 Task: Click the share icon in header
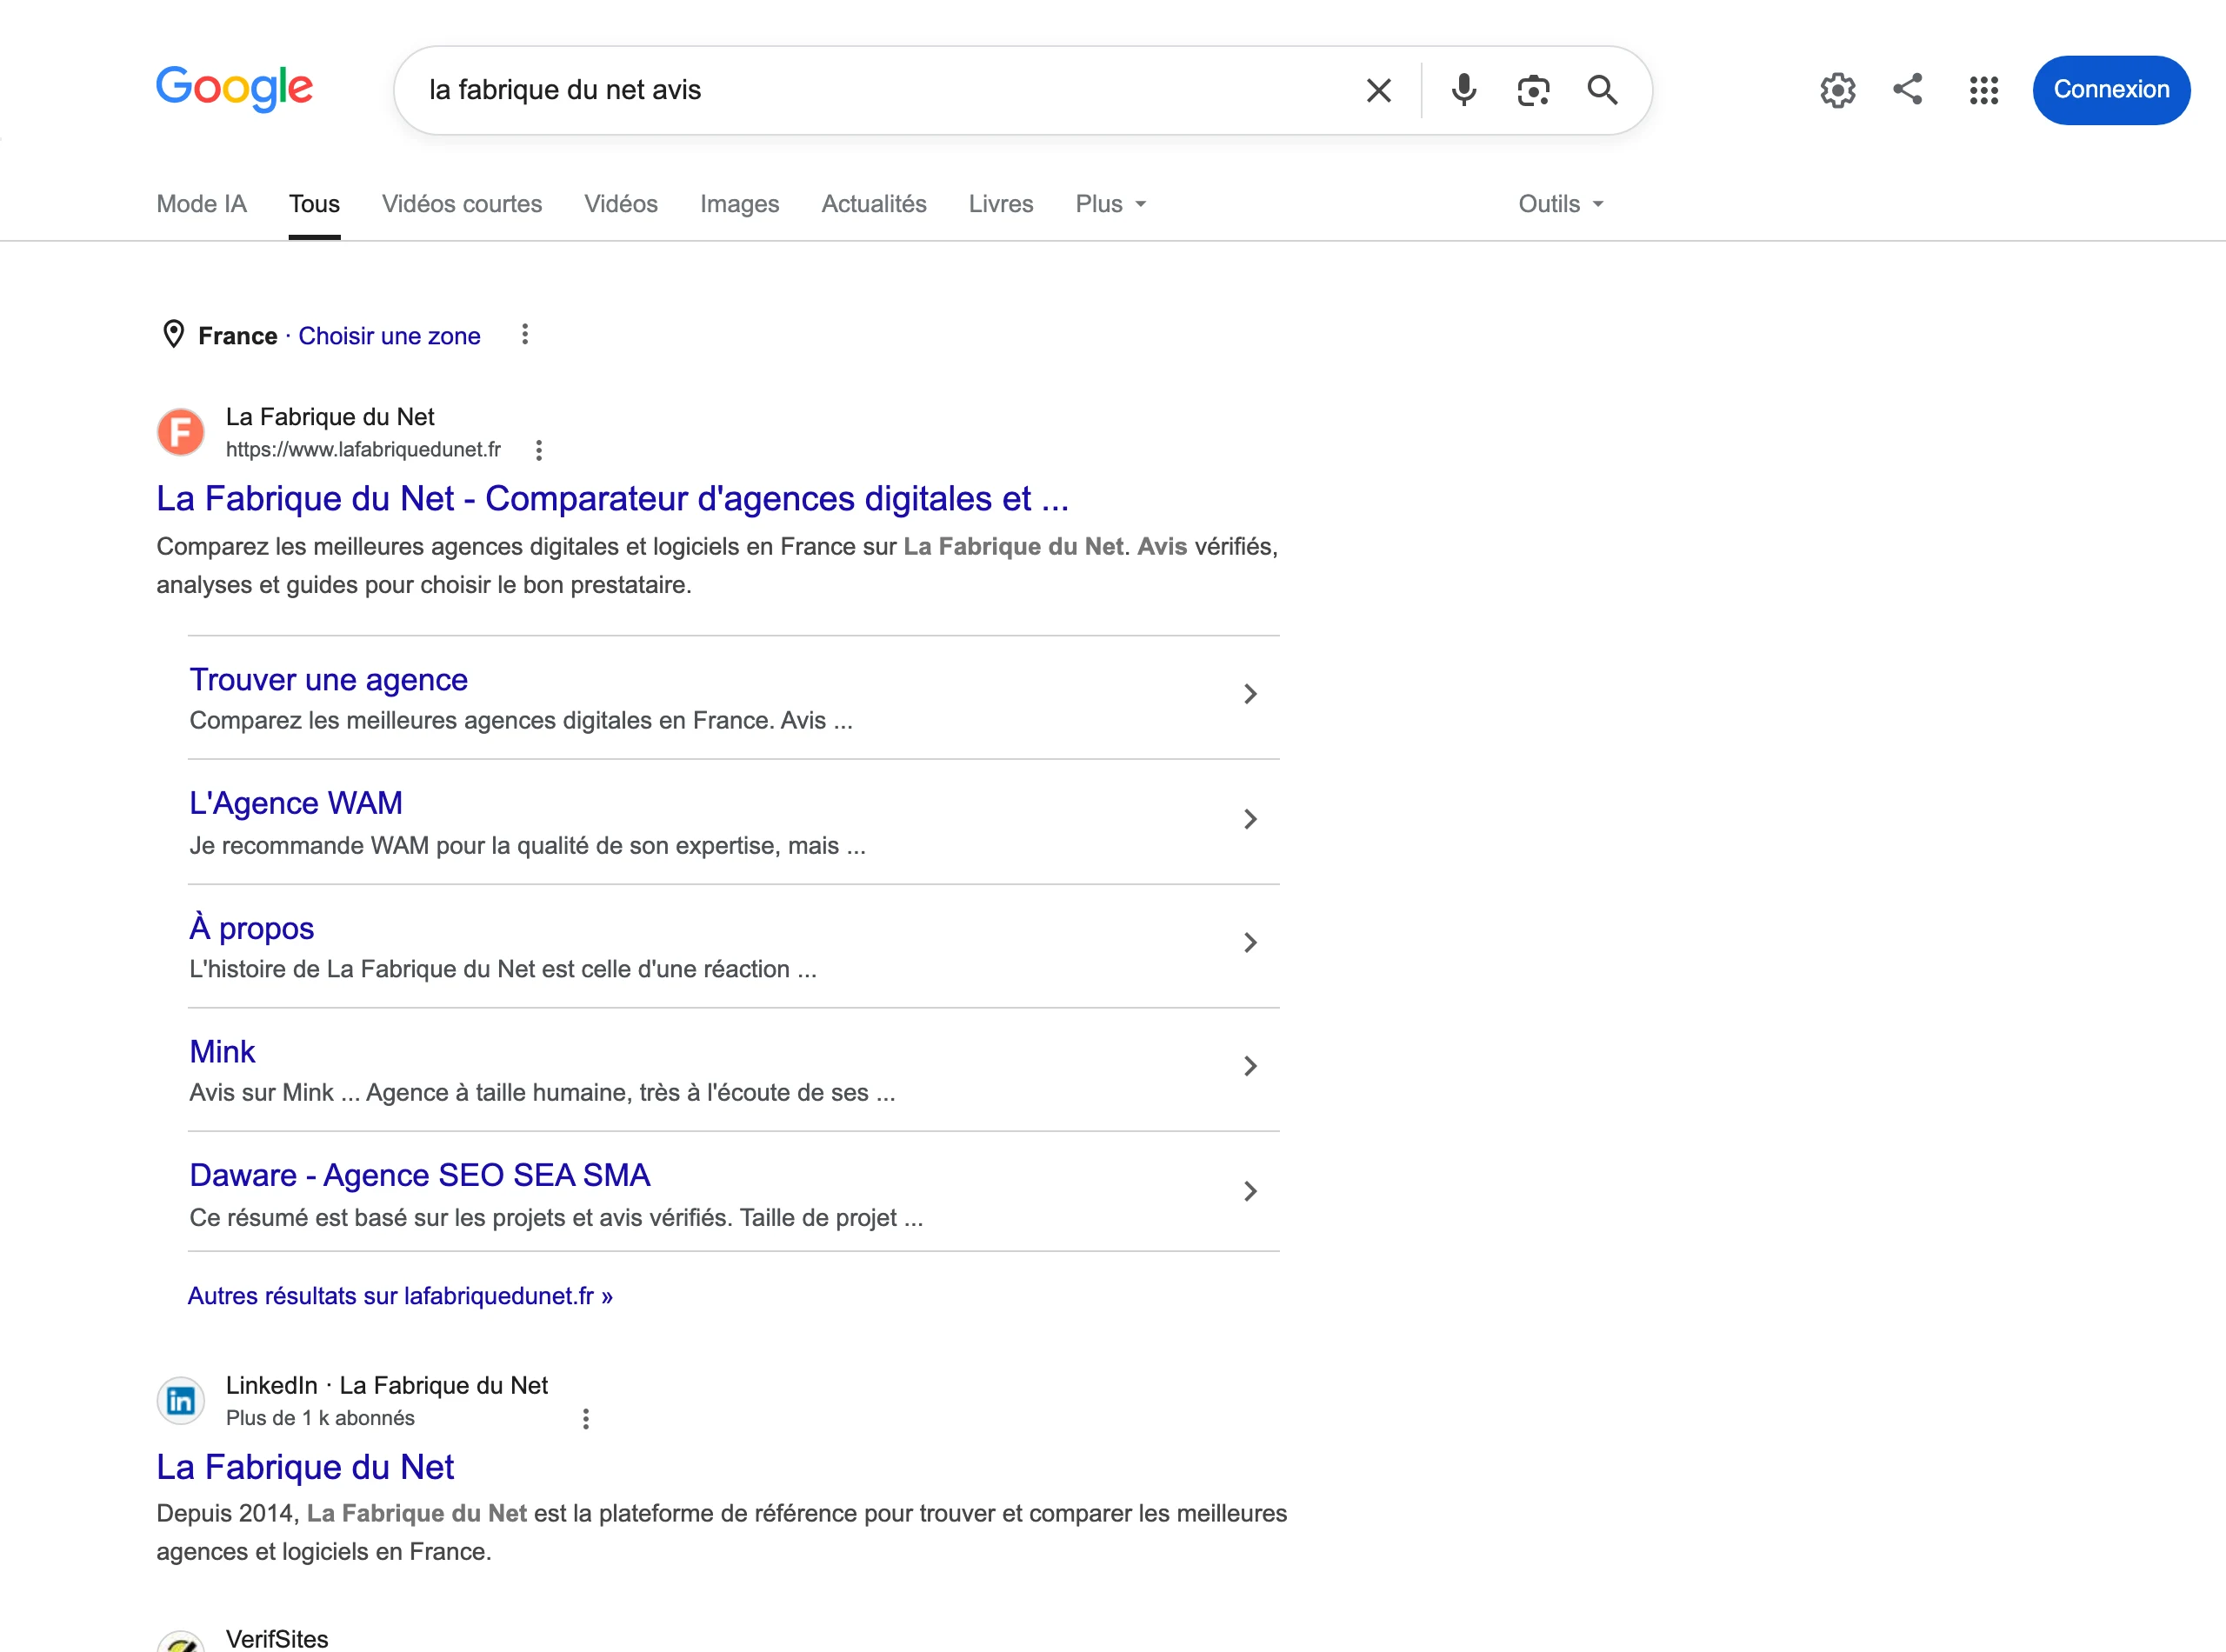[1908, 89]
